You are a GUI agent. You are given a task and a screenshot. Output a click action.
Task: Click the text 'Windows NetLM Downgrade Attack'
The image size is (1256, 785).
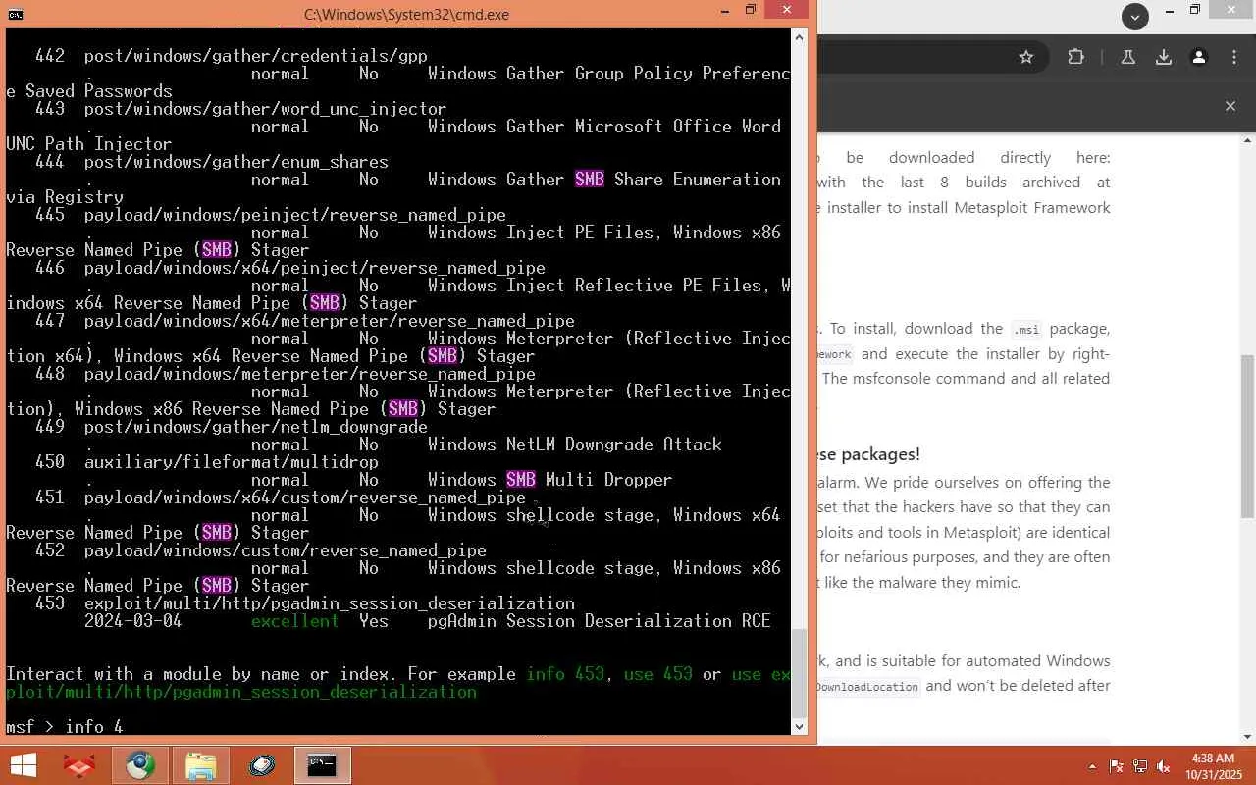pos(575,445)
